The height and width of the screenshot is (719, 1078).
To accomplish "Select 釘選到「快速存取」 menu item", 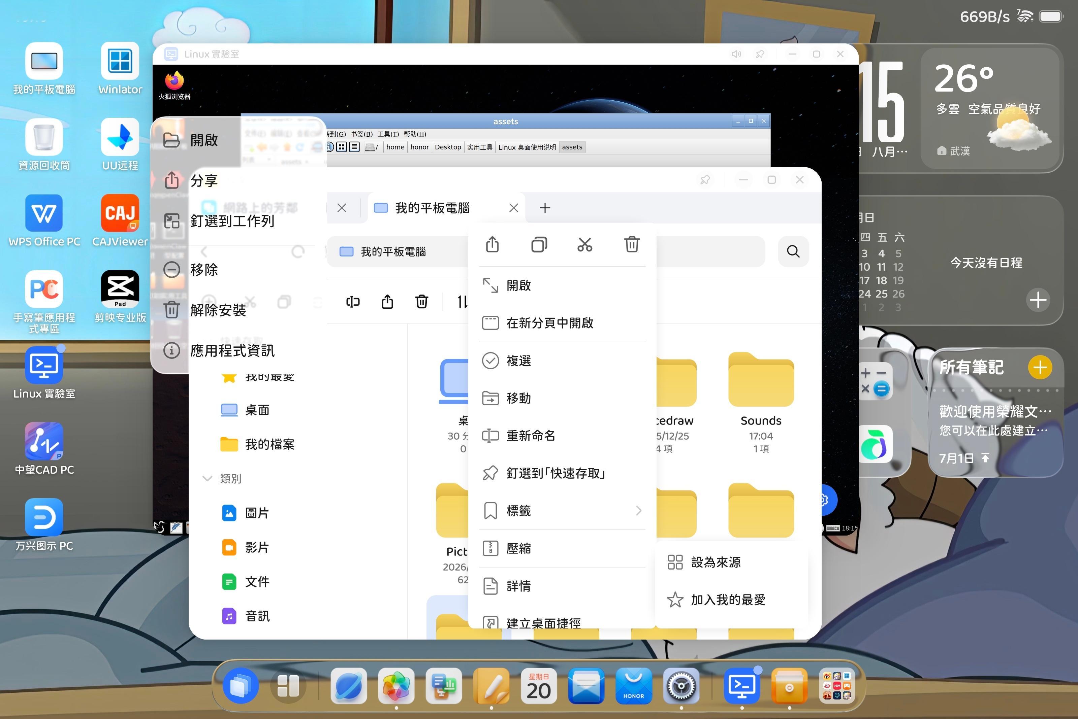I will click(562, 473).
